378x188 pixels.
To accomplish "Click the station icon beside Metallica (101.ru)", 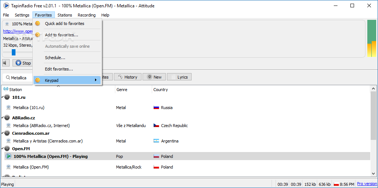I will [x=8, y=108].
